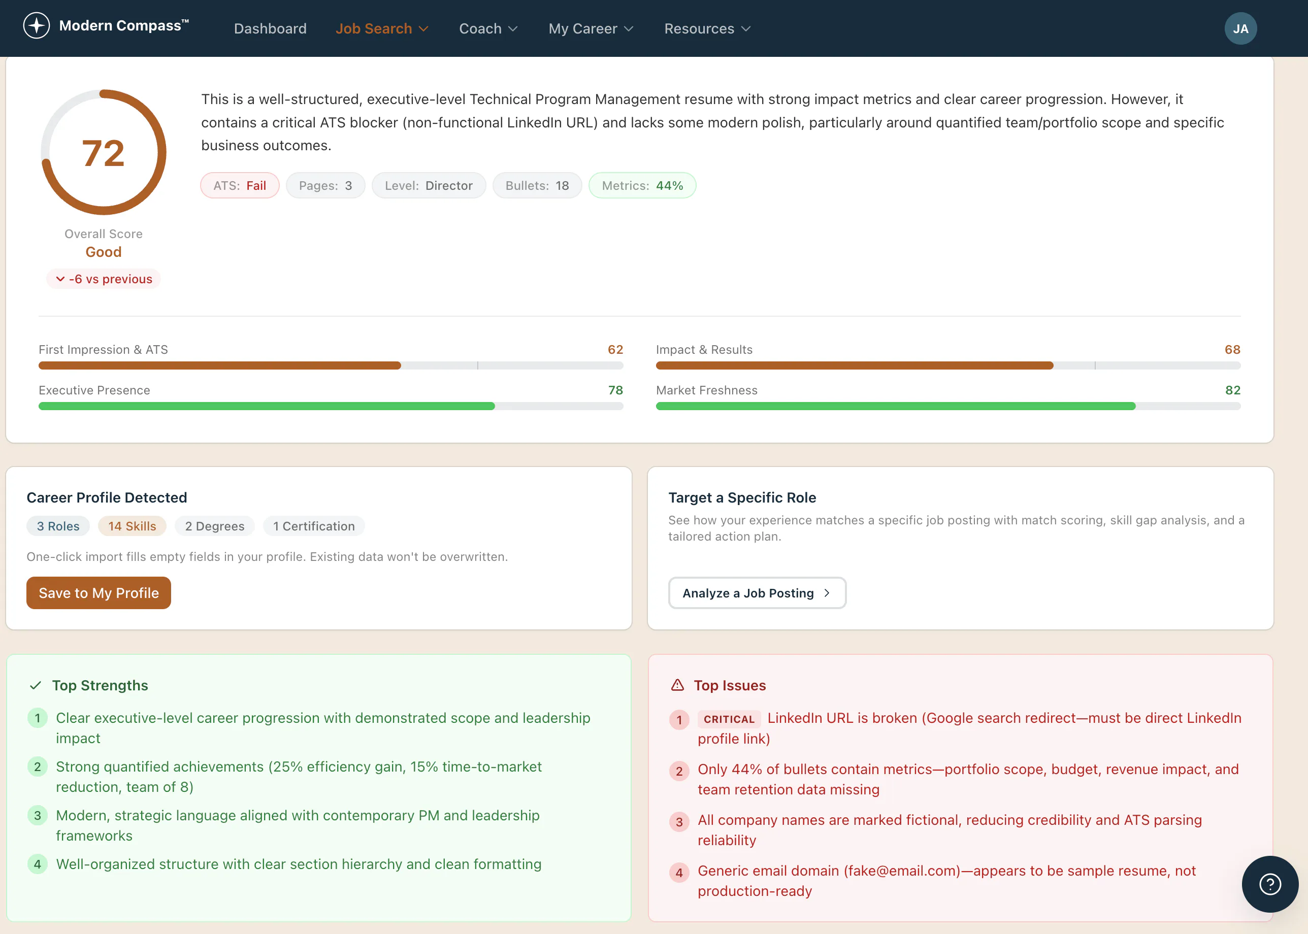Click the checkmark icon beside Top Strengths

click(x=36, y=685)
